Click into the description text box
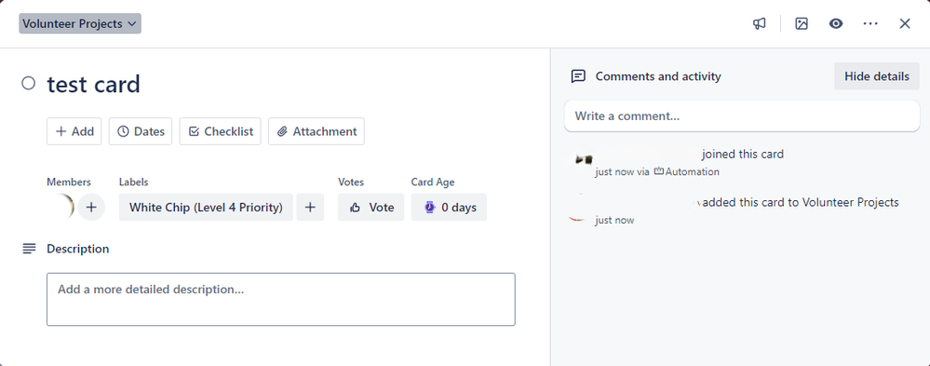Screen dimensions: 930x366 coord(281,299)
